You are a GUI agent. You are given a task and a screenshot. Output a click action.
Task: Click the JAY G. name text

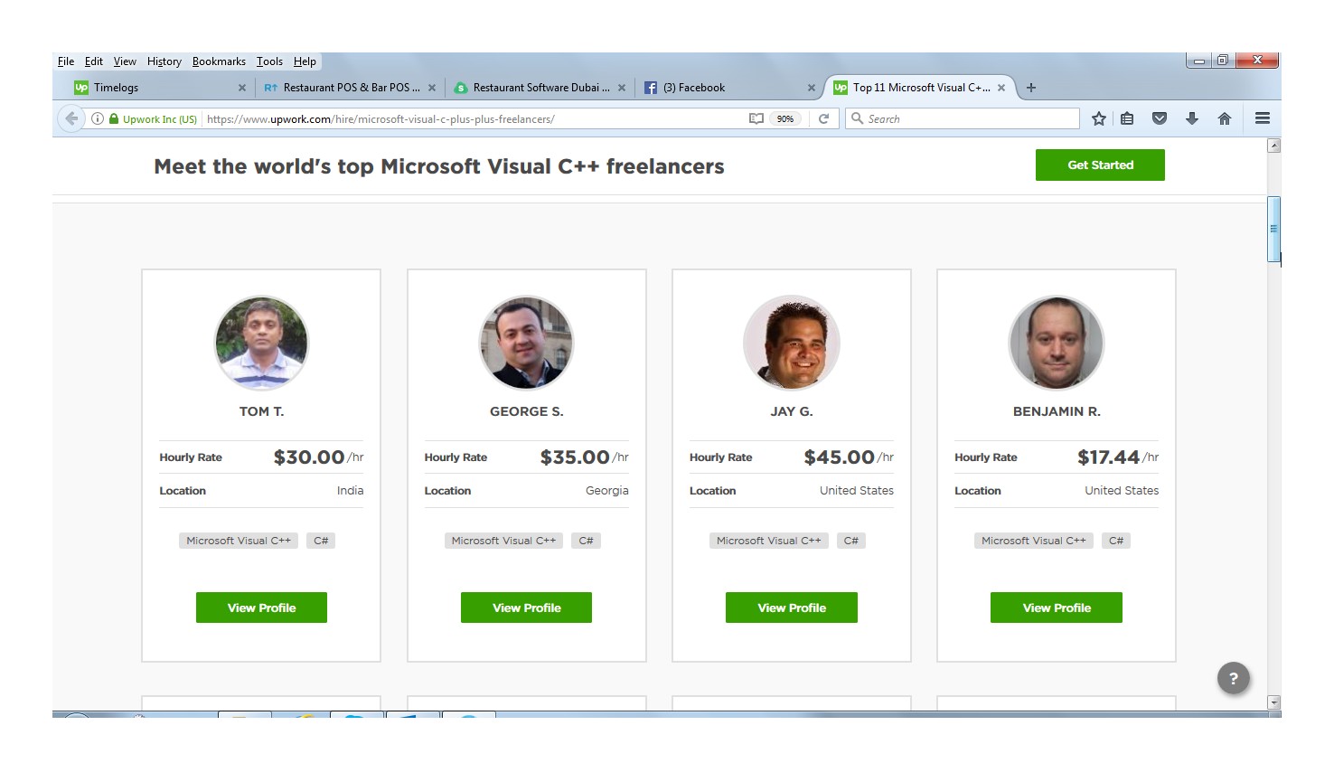[792, 411]
